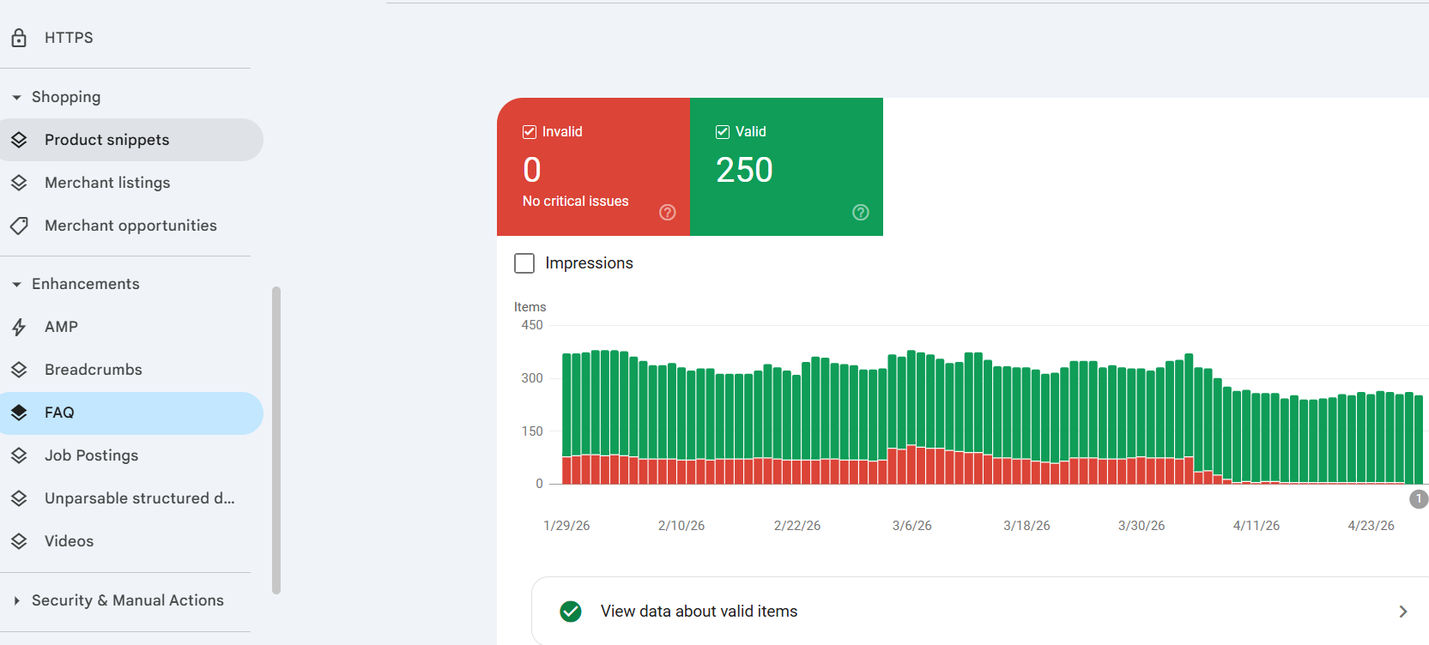The image size is (1429, 645).
Task: Click the 'No critical issues' text
Action: pyautogui.click(x=575, y=202)
